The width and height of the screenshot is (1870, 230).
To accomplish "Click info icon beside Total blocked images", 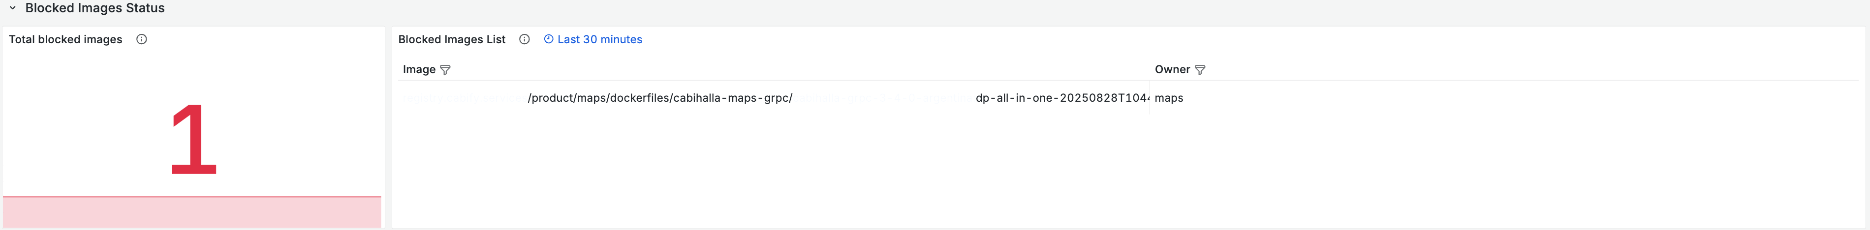I will [x=142, y=39].
